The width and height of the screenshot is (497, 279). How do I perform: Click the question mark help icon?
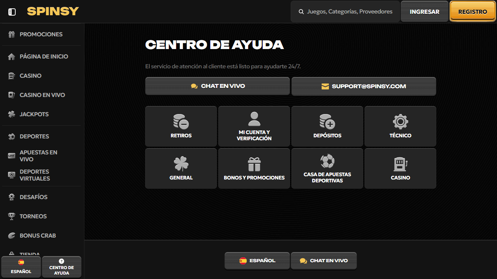click(61, 261)
